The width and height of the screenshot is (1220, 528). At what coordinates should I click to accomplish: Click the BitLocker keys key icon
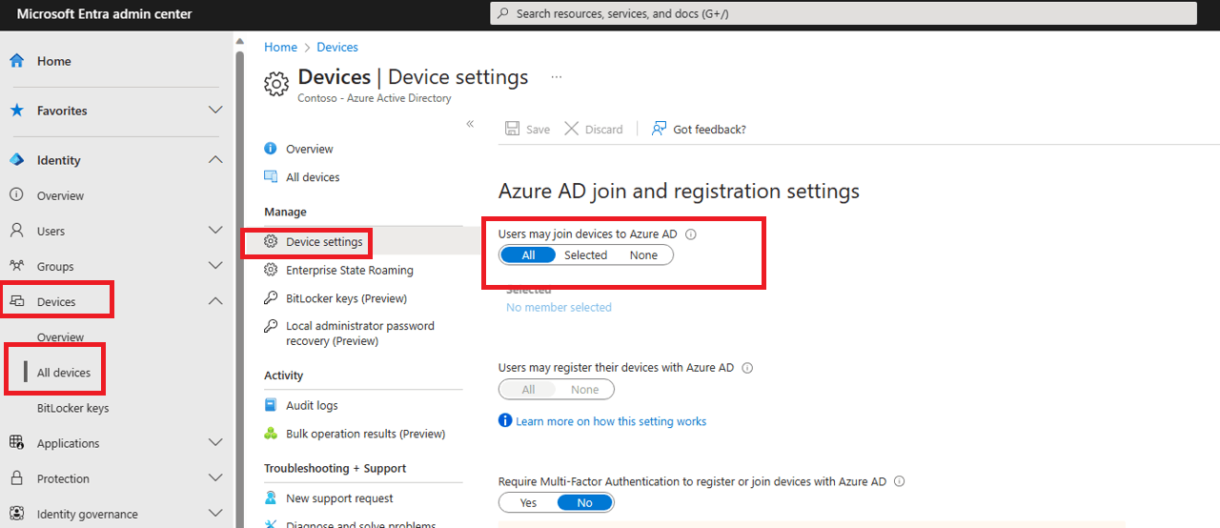(x=271, y=298)
